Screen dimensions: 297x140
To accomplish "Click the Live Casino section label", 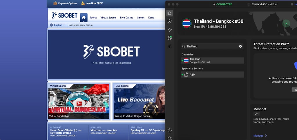I will (x=122, y=86).
